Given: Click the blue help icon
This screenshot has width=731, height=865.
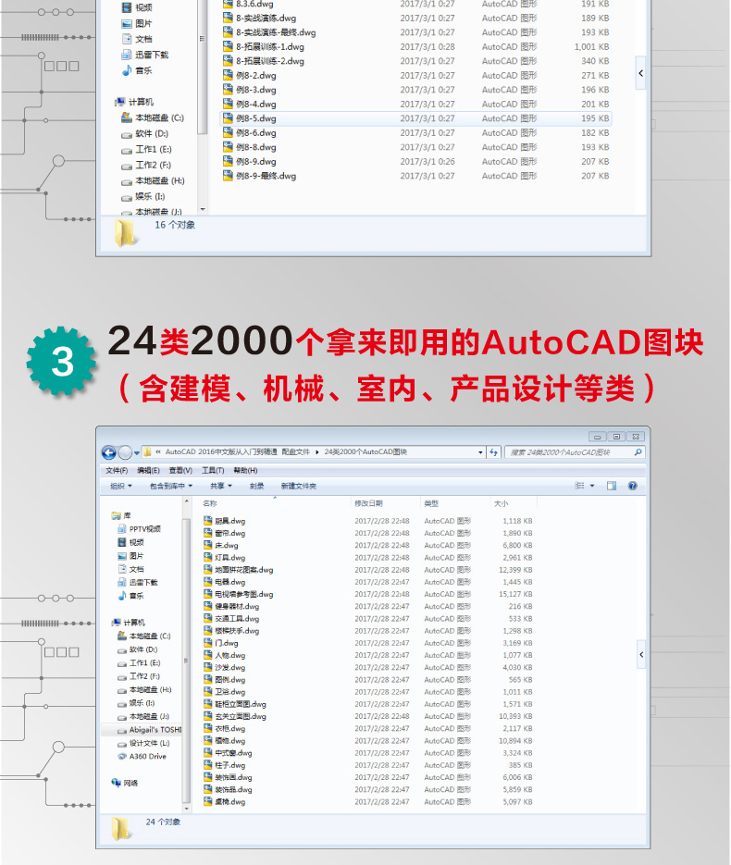Looking at the screenshot, I should (x=633, y=486).
